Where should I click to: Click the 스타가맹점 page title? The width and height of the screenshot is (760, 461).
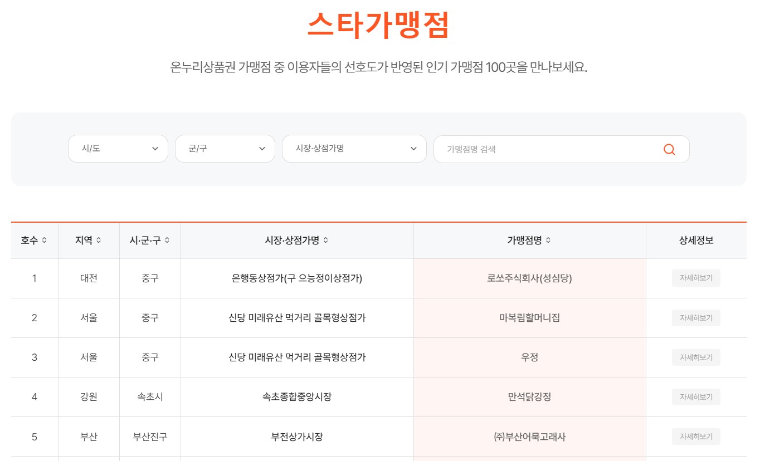(x=378, y=24)
